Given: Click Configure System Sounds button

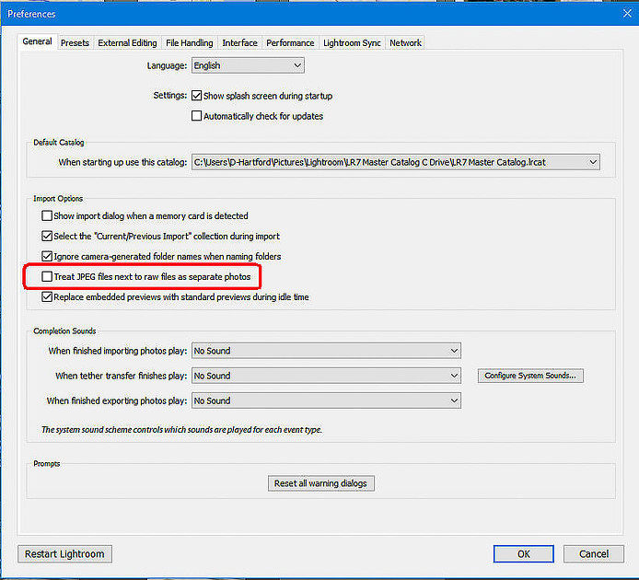Looking at the screenshot, I should pos(530,376).
